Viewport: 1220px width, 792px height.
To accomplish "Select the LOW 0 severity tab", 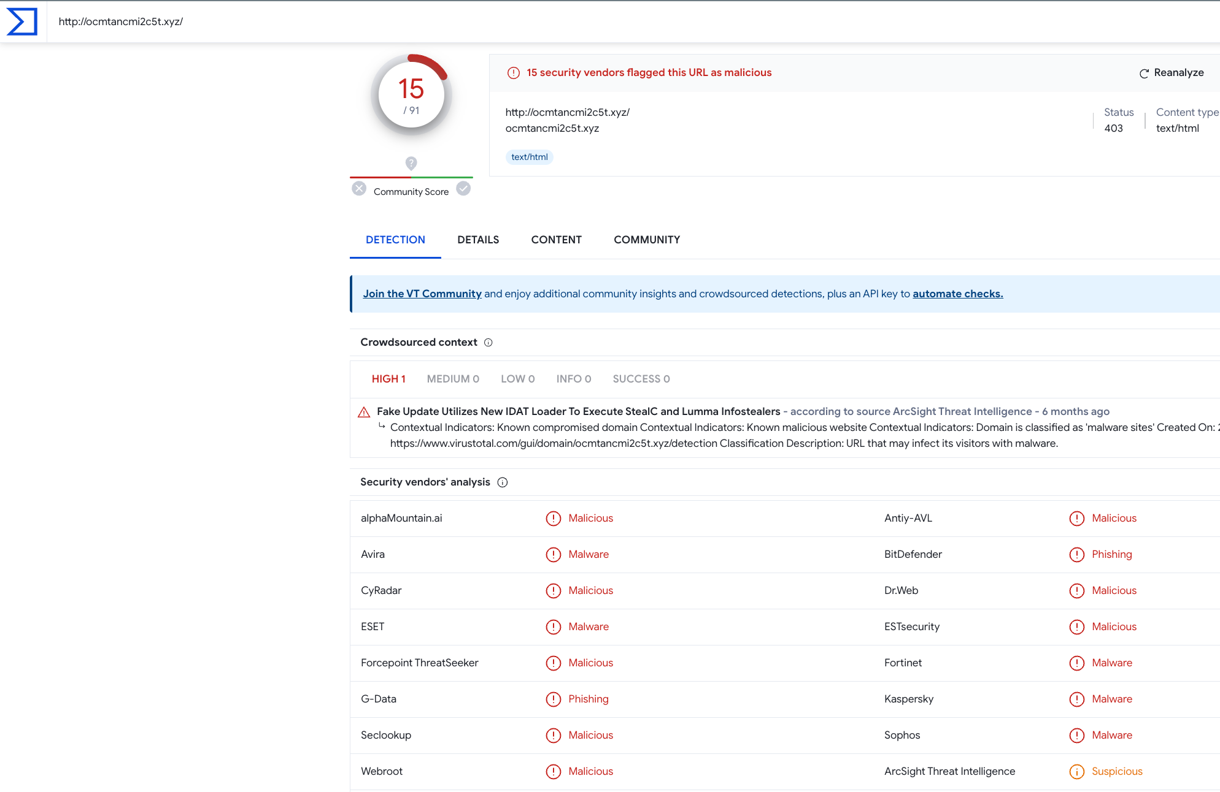I will point(517,379).
